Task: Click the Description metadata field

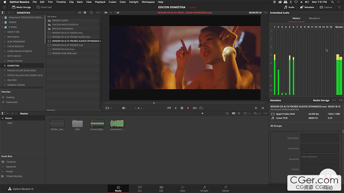Action: tap(320, 138)
